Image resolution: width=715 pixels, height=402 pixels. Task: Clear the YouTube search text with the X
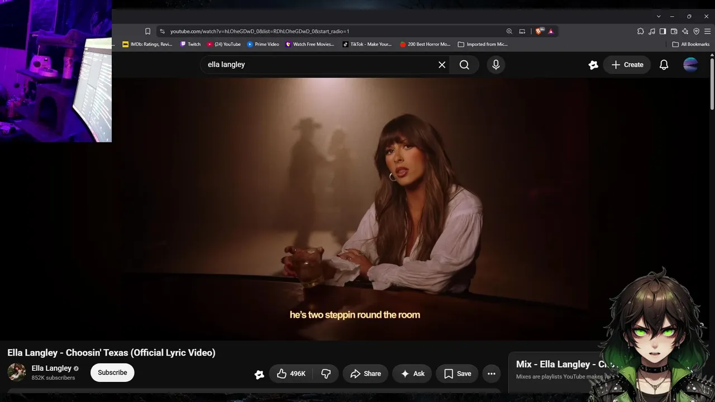point(442,65)
